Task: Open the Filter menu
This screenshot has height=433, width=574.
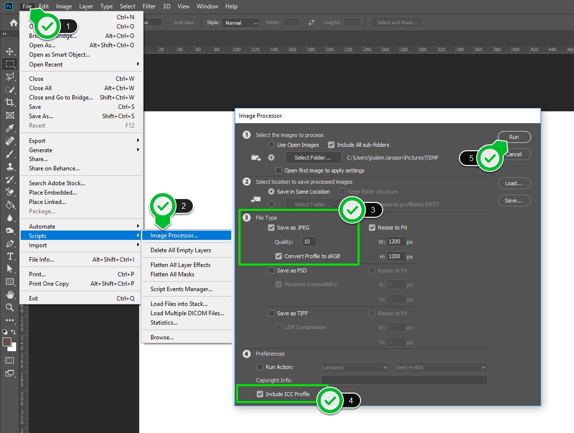Action: [149, 6]
